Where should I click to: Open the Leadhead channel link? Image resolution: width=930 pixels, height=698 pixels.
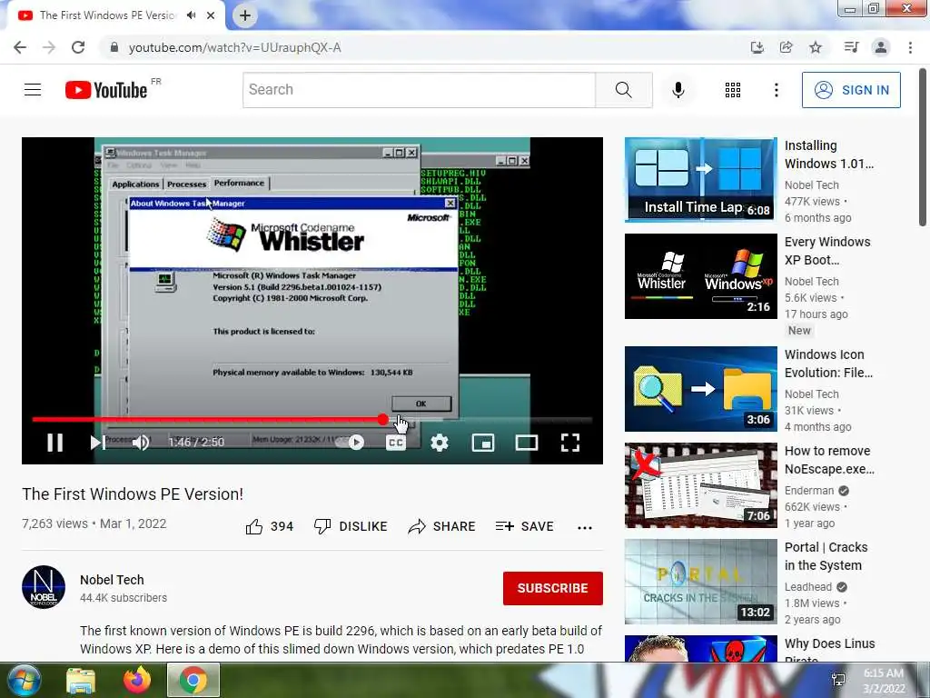pyautogui.click(x=807, y=587)
